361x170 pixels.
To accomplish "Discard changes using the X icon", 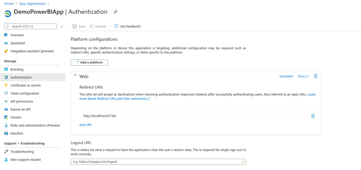I will (x=92, y=26).
